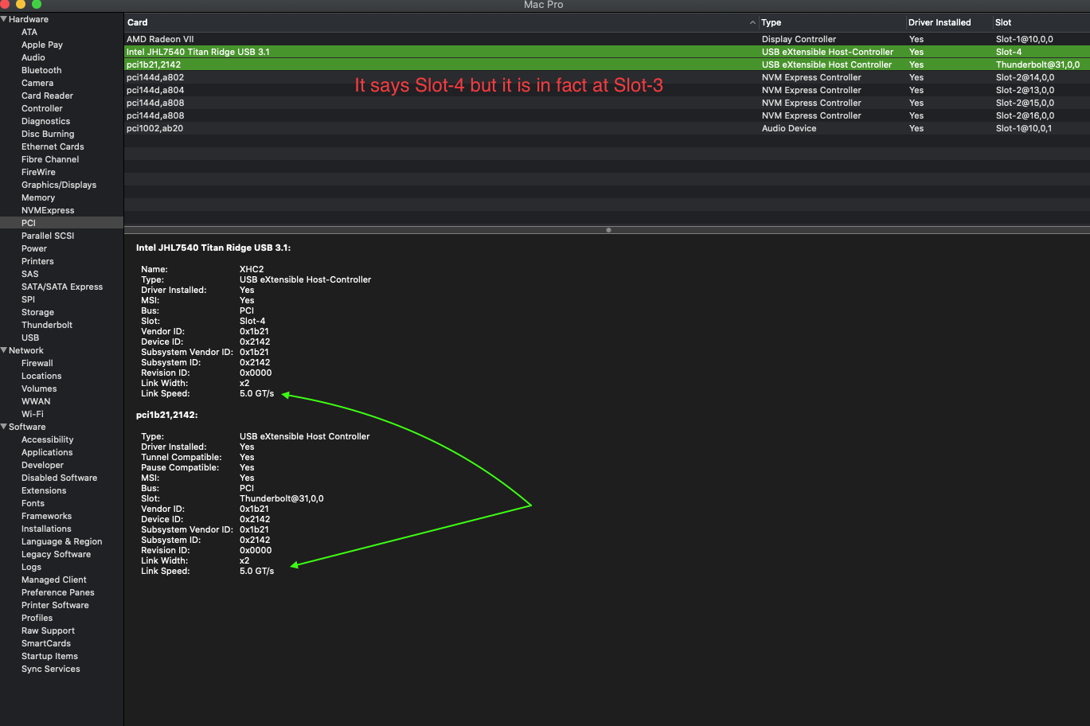
Task: Open NVMExpress in the sidebar
Action: tap(48, 210)
